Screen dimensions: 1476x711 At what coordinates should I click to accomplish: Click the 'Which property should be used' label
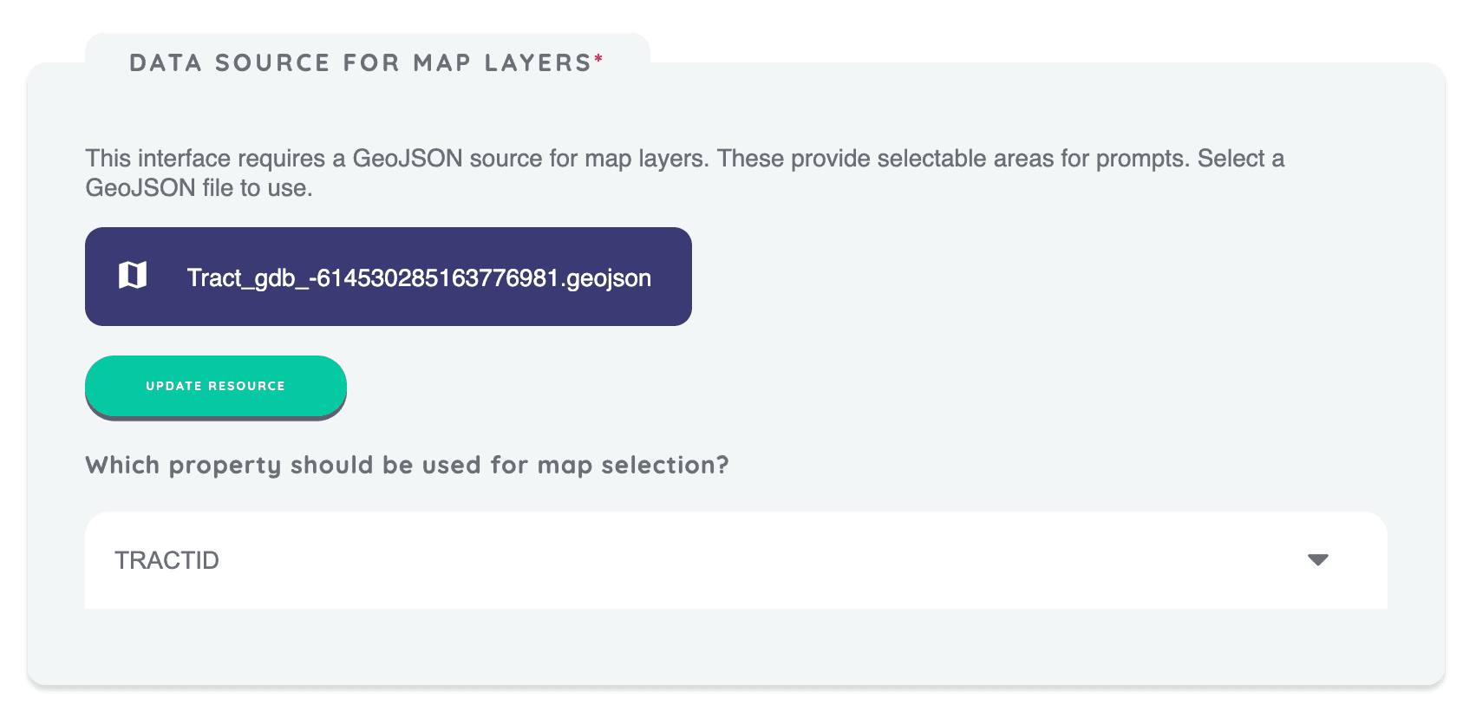tap(407, 466)
